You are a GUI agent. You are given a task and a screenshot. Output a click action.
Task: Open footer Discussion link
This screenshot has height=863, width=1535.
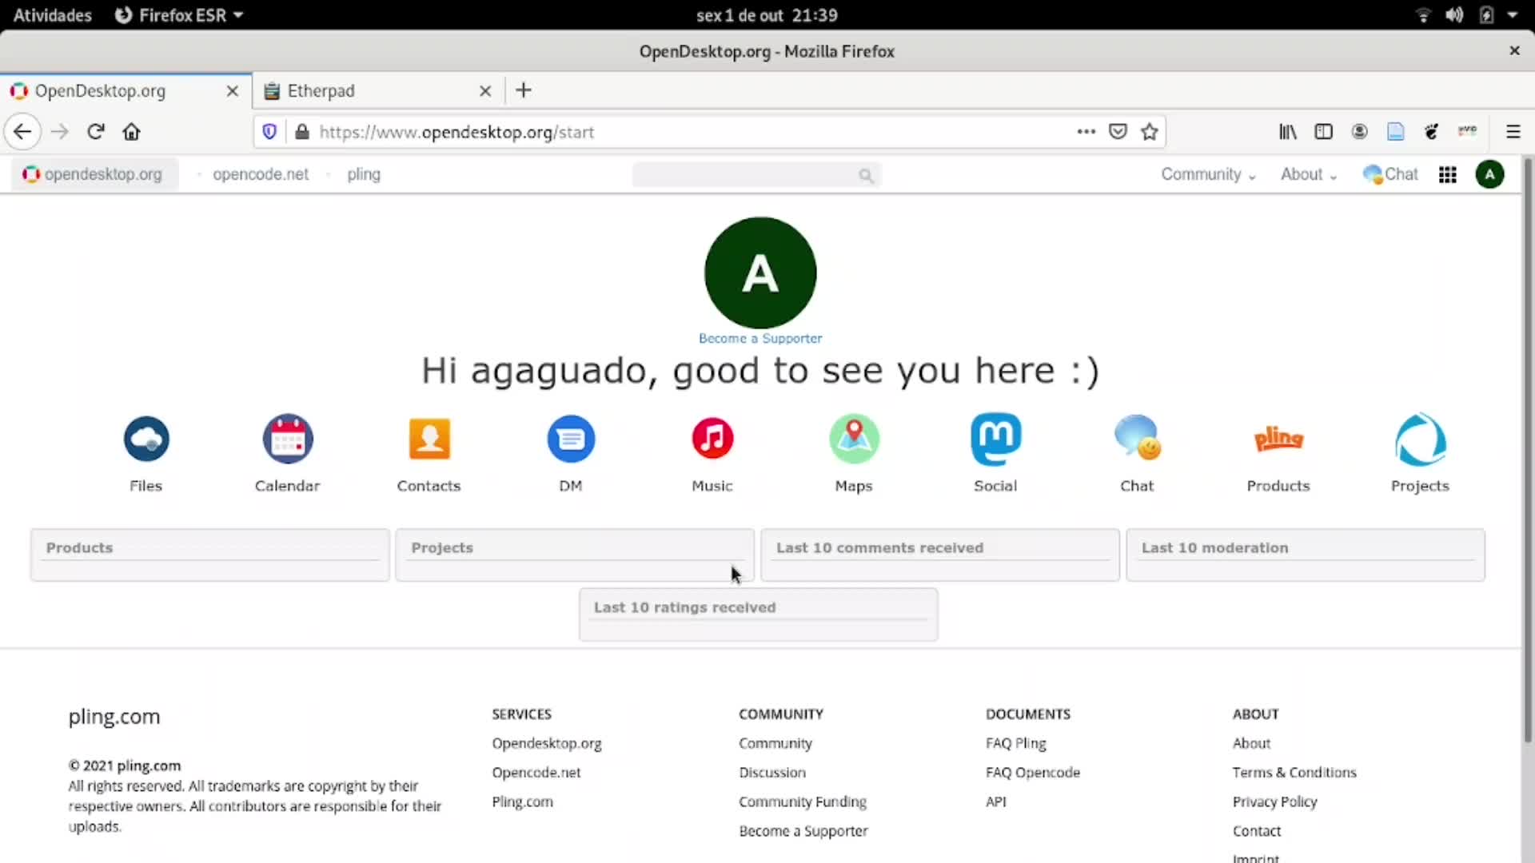point(772,772)
